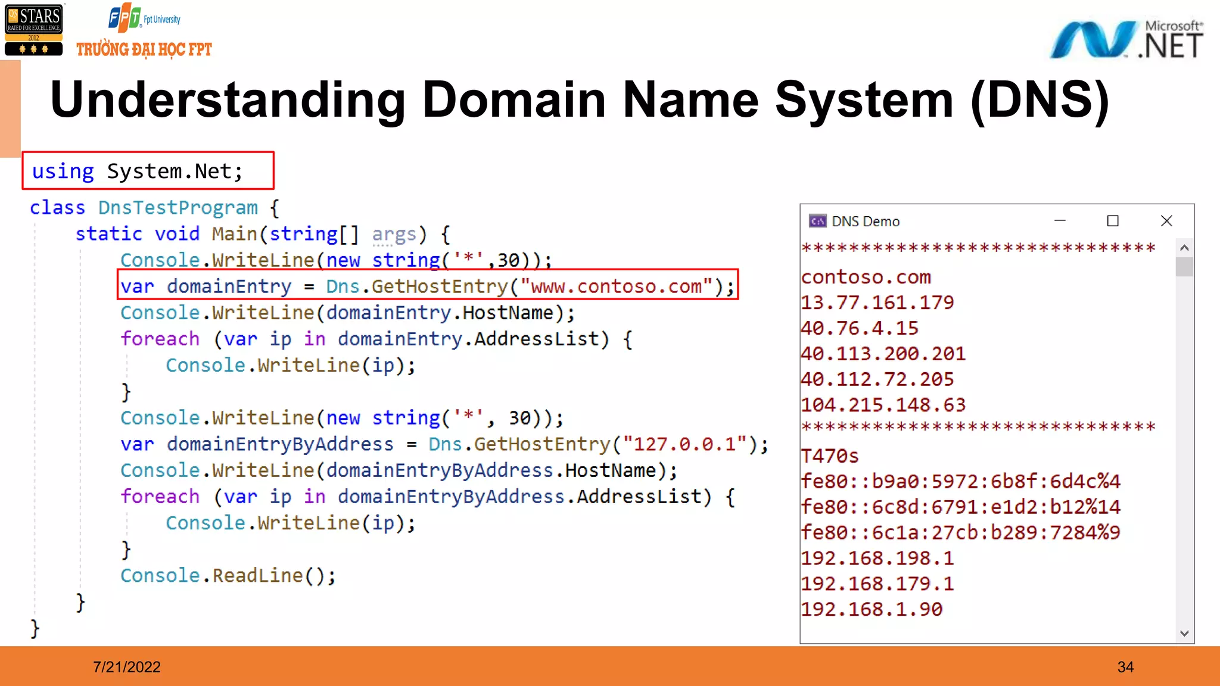
Task: Click the QS Stars rating badge
Action: 34,30
